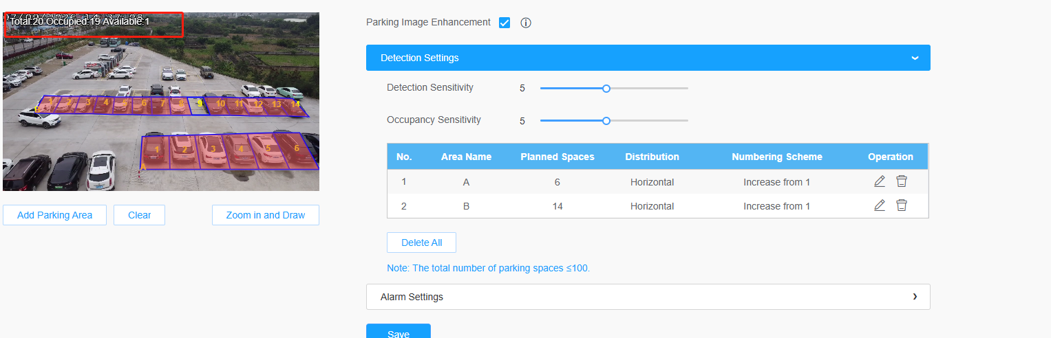Select the Area Name column header
Image resolution: width=1051 pixels, height=338 pixels.
tap(466, 157)
